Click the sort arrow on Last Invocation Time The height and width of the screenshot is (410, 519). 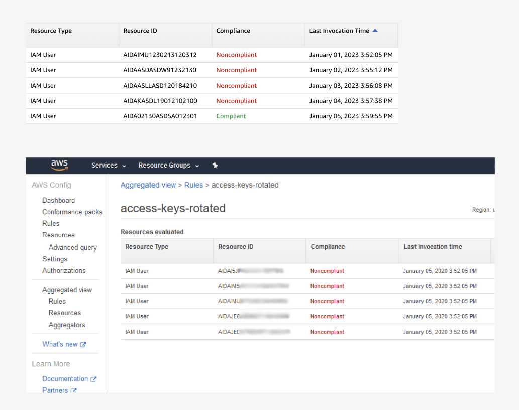[375, 31]
